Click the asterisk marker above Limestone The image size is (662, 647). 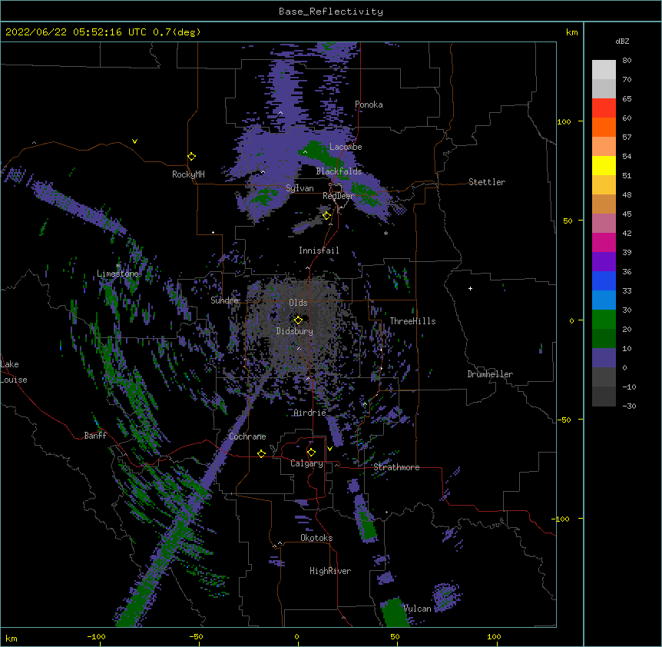click(x=118, y=266)
